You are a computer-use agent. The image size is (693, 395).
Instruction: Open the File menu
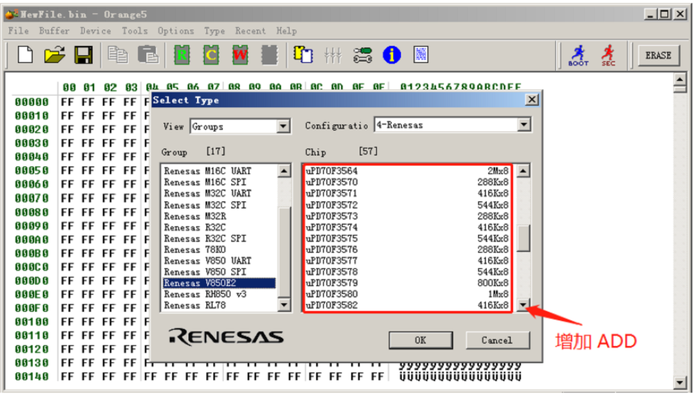(19, 31)
